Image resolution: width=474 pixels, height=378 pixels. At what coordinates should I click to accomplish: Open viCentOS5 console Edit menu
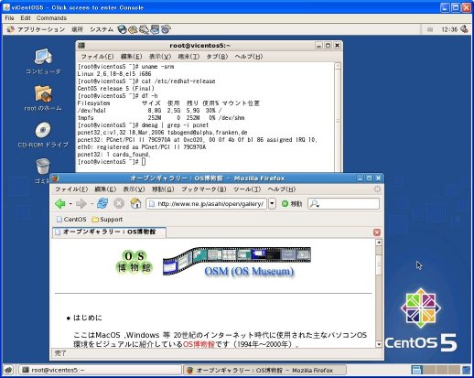pyautogui.click(x=26, y=18)
